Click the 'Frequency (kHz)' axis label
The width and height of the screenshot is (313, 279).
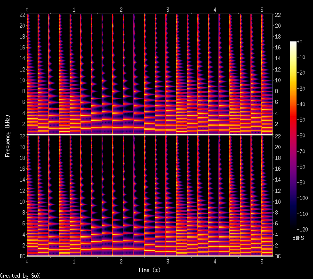[8, 135]
